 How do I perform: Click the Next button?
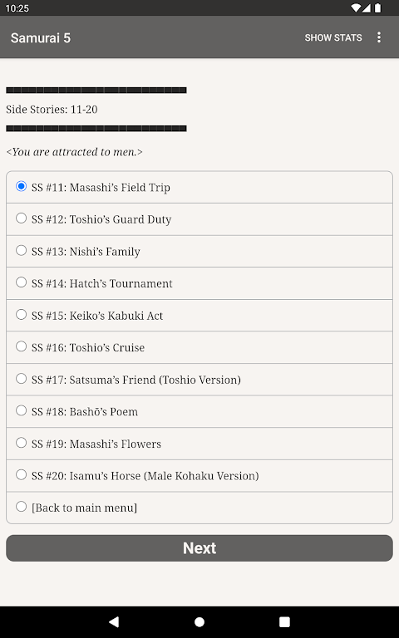[199, 548]
